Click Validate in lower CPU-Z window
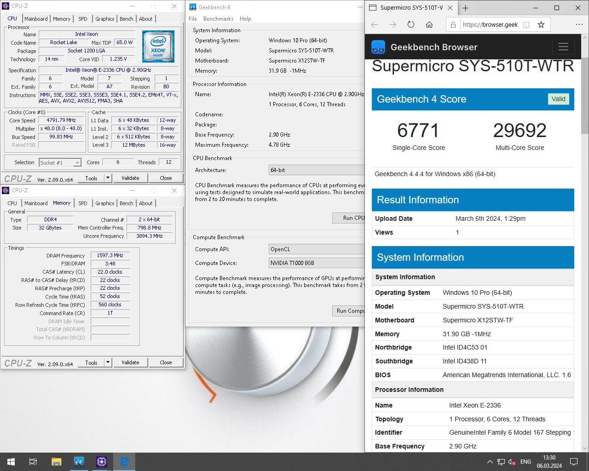The image size is (589, 471). (130, 362)
